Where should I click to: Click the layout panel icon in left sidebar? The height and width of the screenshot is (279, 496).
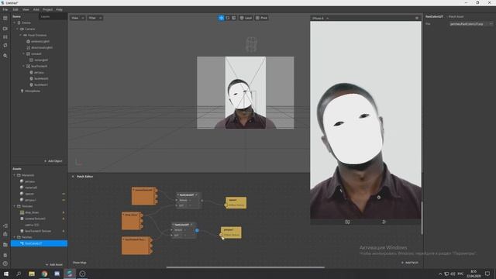5,19
